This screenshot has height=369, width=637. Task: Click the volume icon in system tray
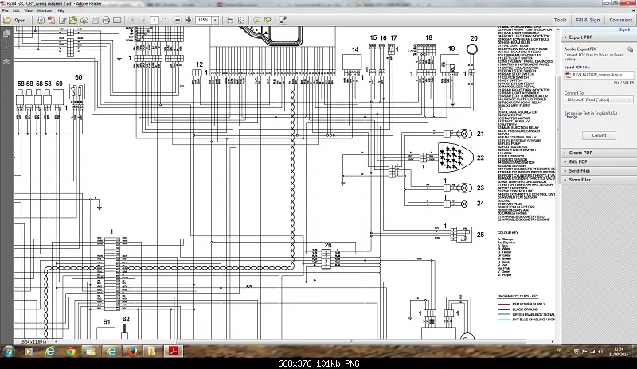600,352
